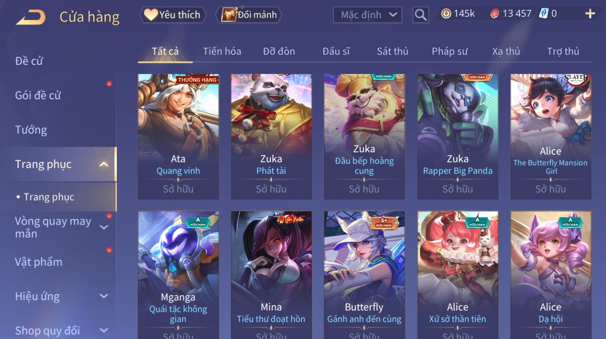Expand the Vòng quay may mắn section

coord(104,227)
